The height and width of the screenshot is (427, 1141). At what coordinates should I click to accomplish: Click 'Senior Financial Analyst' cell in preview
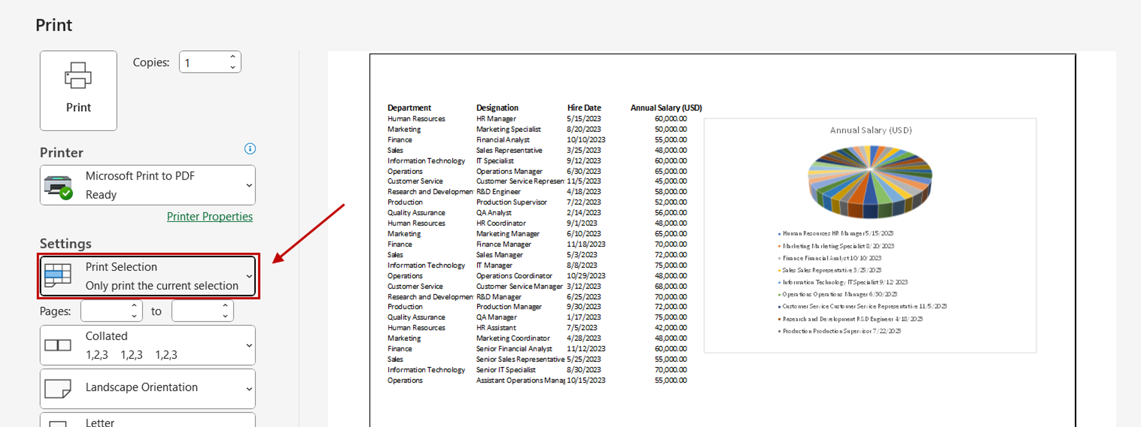coord(514,349)
